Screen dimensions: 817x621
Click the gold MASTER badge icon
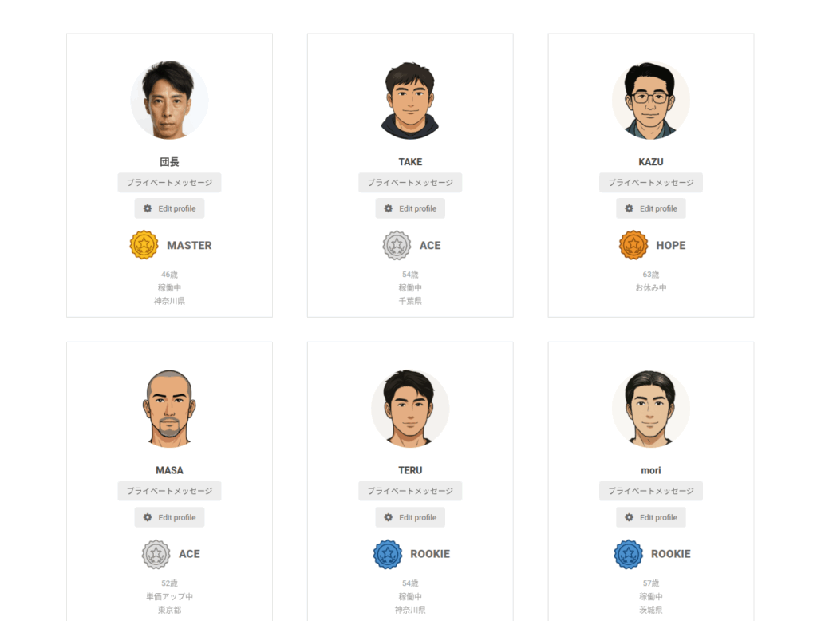tap(144, 245)
